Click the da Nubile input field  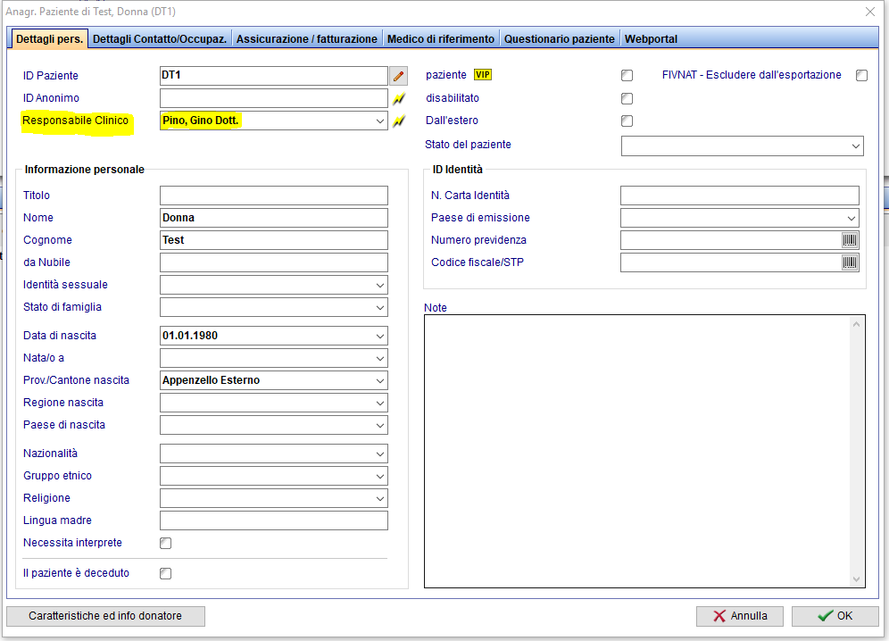click(274, 262)
